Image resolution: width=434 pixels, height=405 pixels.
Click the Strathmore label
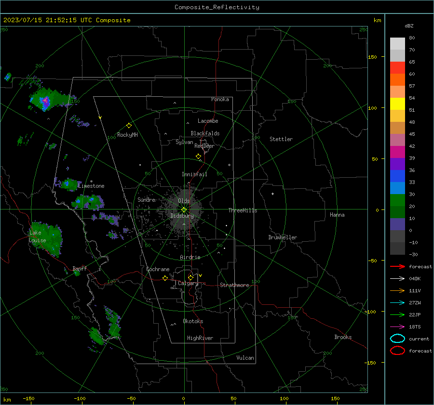click(x=234, y=285)
